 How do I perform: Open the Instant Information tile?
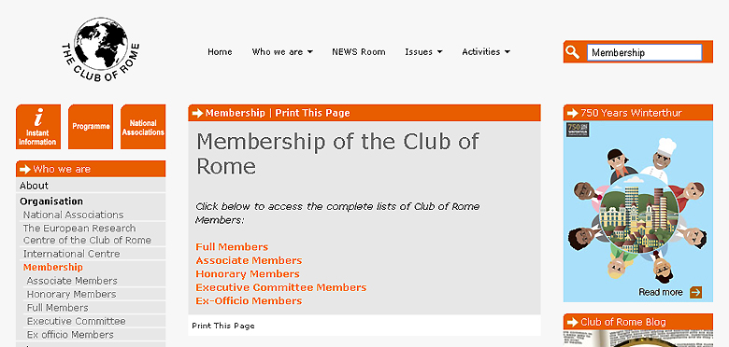38,127
